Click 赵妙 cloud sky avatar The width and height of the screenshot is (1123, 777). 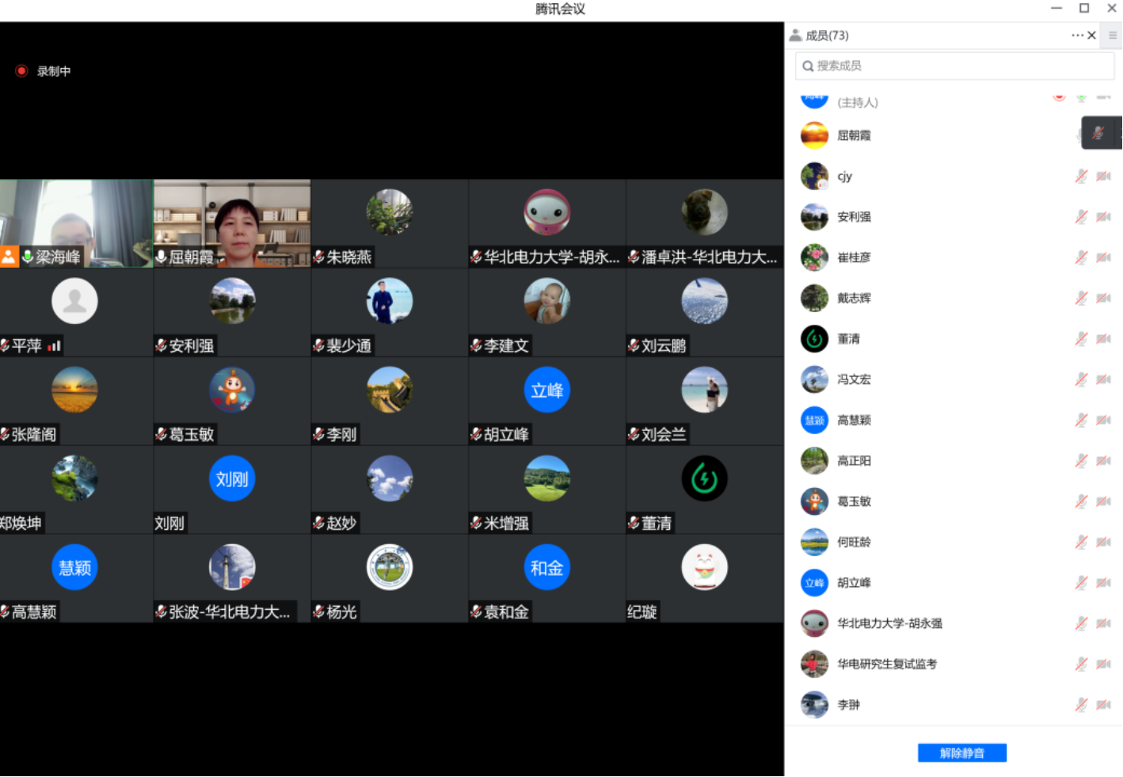pyautogui.click(x=390, y=478)
